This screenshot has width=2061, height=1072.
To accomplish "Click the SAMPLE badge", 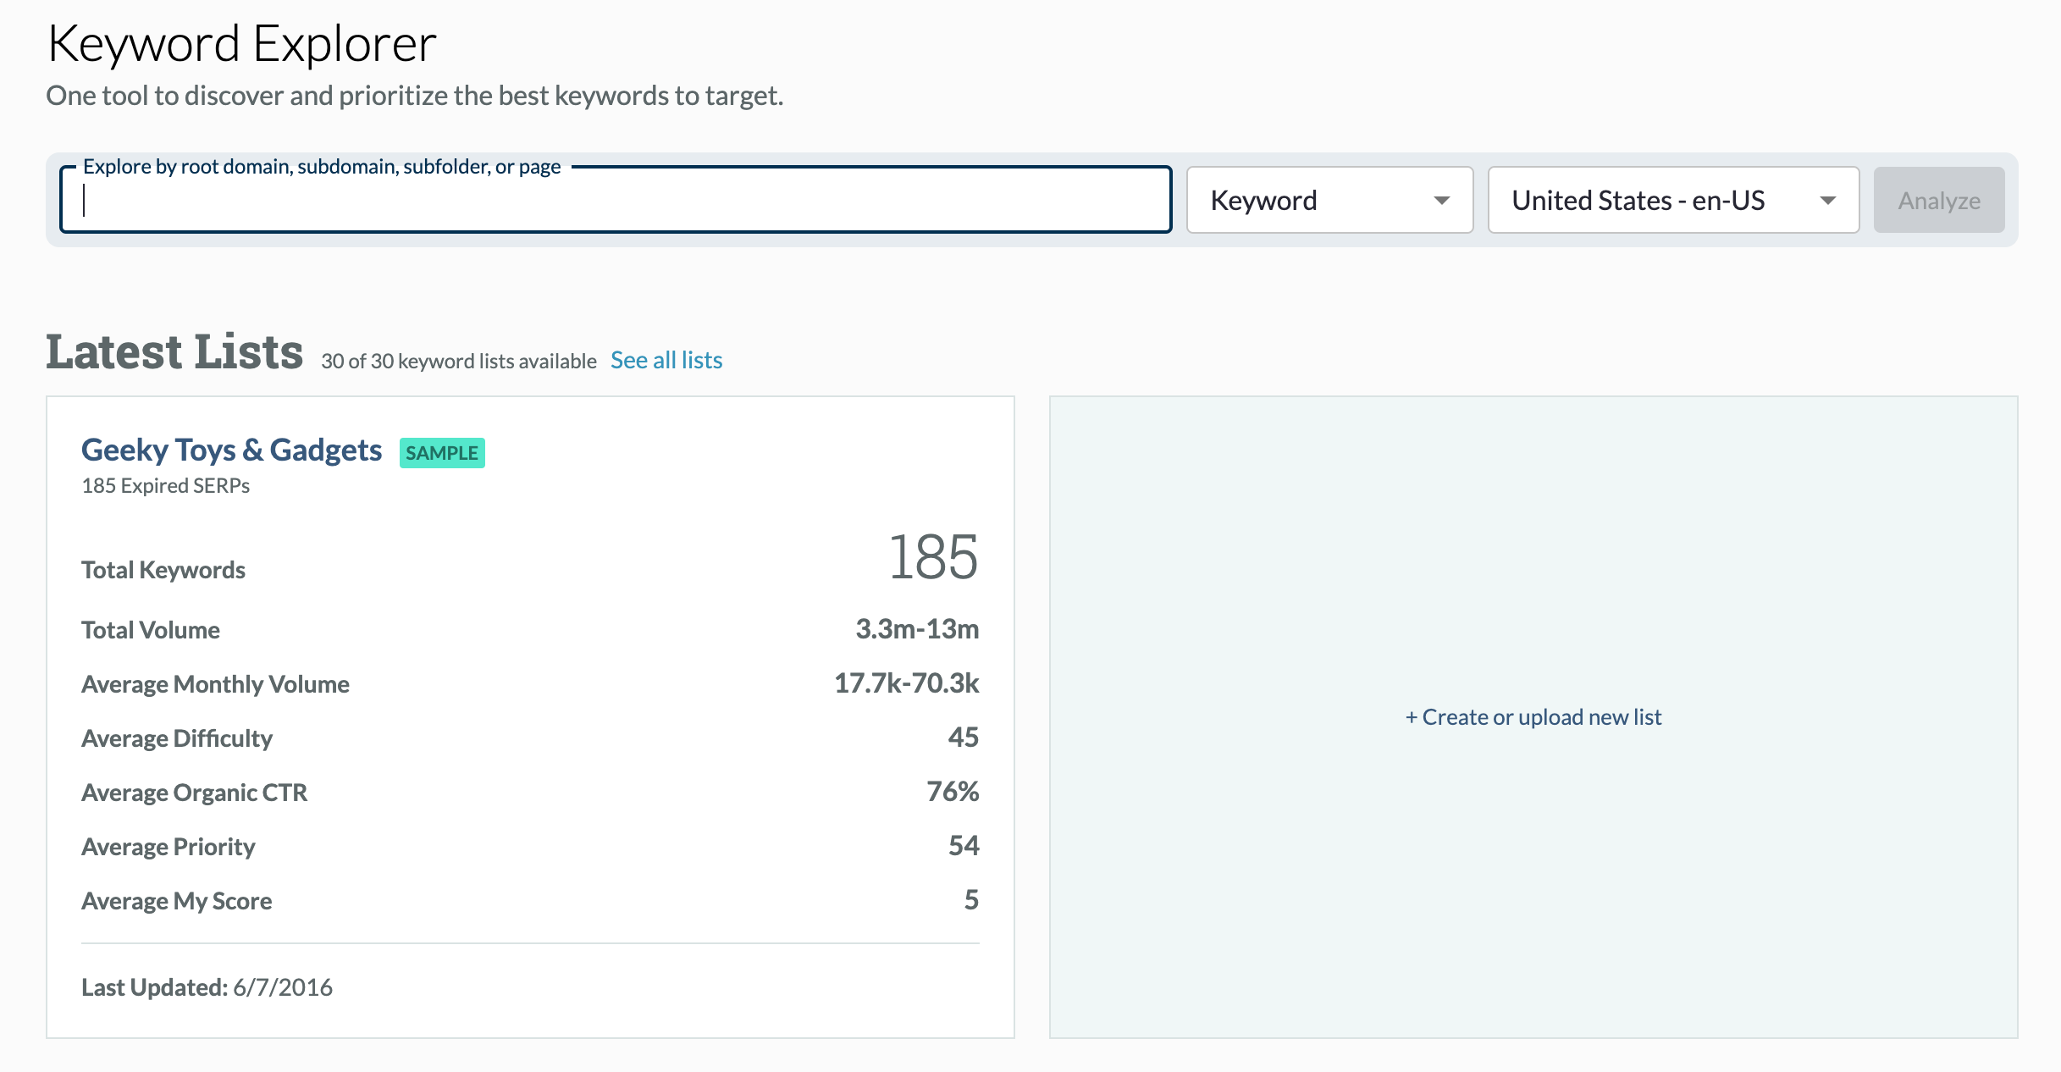I will (441, 453).
